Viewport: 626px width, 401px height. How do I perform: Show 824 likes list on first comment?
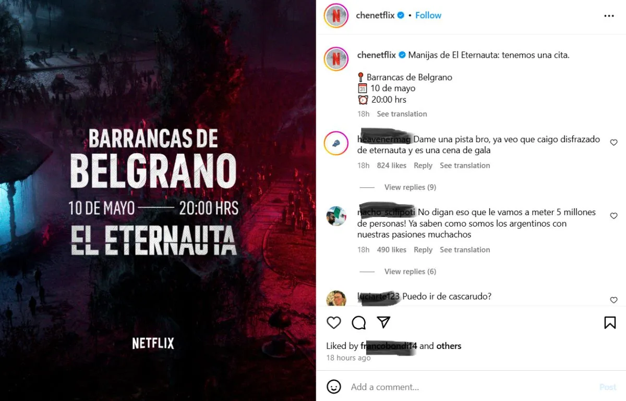(x=391, y=165)
